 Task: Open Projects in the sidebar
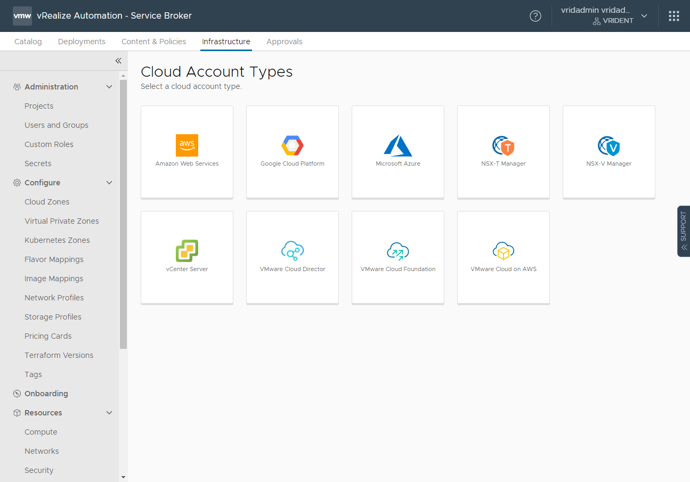click(39, 106)
